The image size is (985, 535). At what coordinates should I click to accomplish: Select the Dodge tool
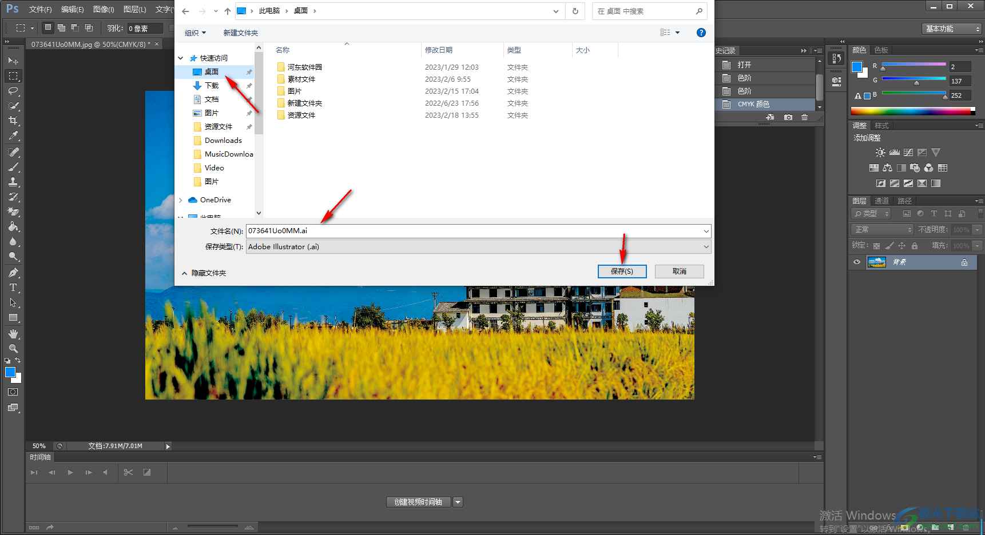pos(13,257)
